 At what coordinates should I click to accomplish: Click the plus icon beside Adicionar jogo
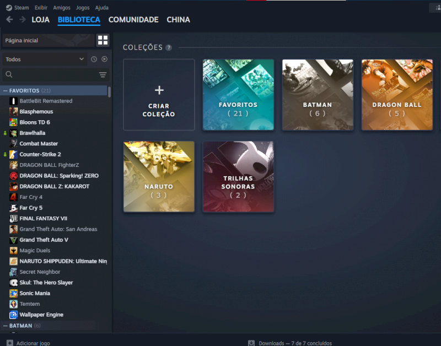(x=9, y=343)
